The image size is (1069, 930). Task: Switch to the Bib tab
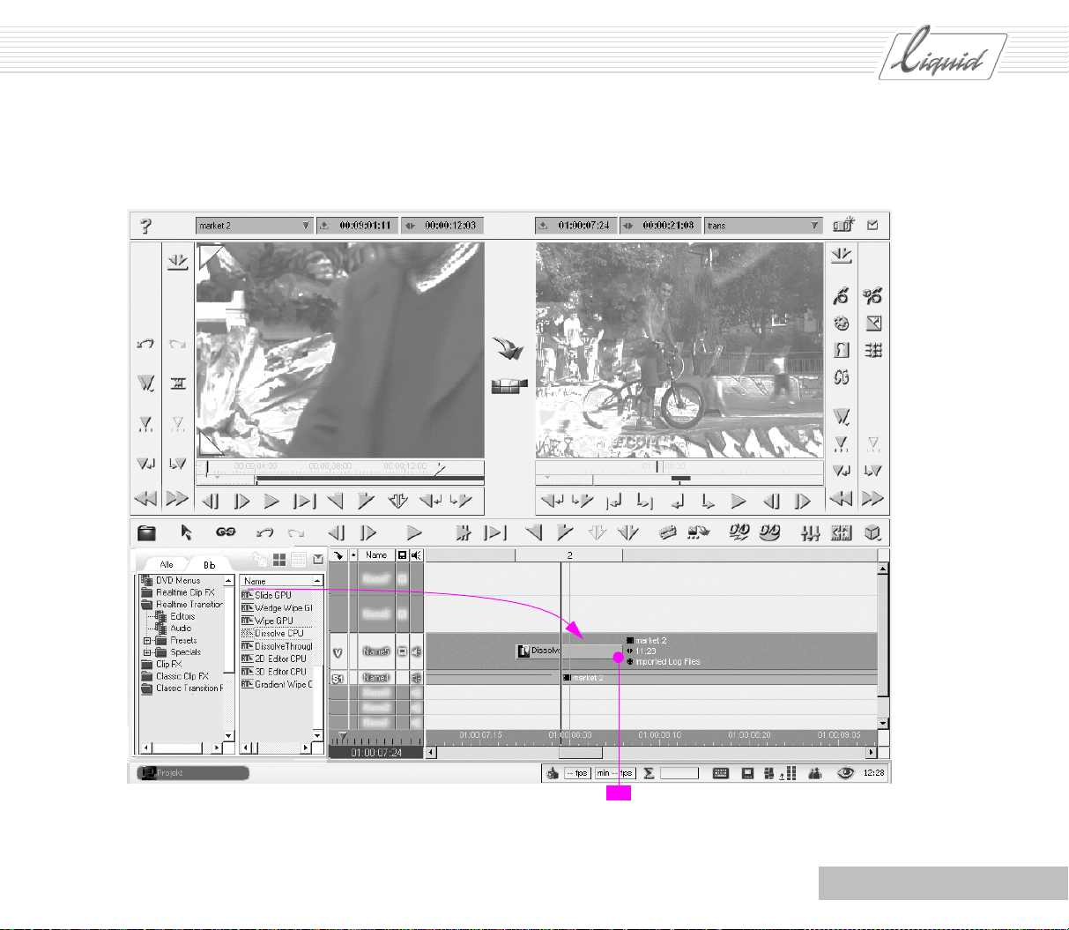pyautogui.click(x=210, y=564)
